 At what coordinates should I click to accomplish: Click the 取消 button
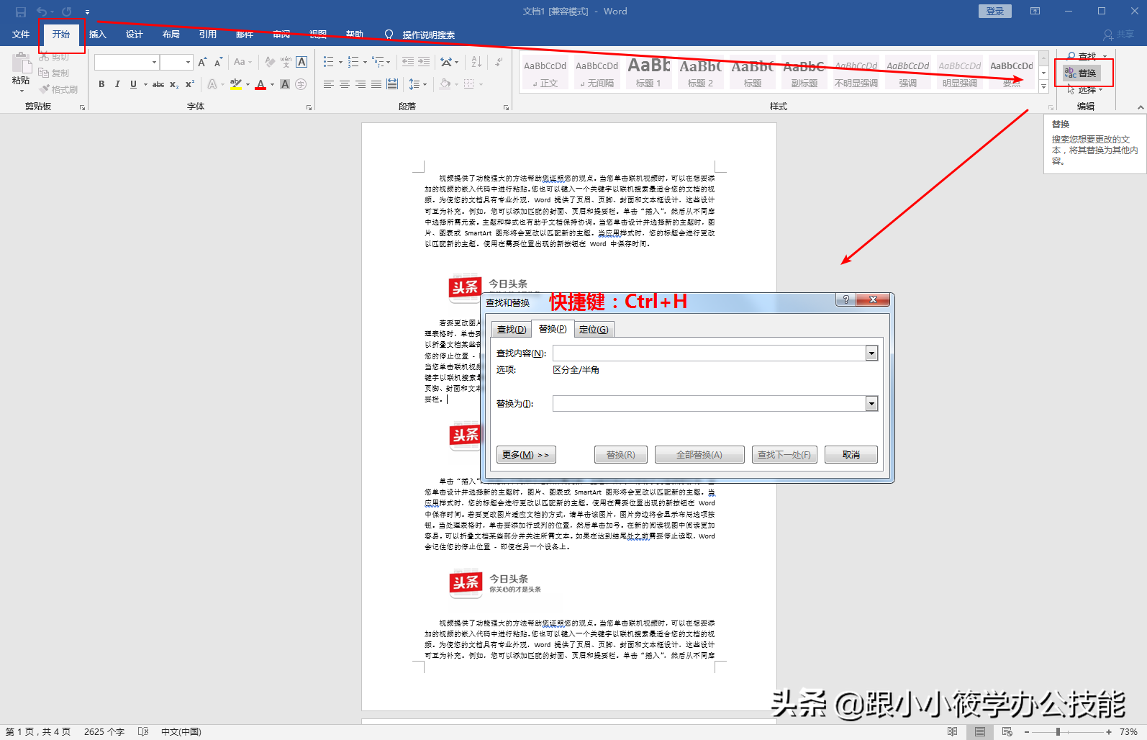tap(851, 455)
